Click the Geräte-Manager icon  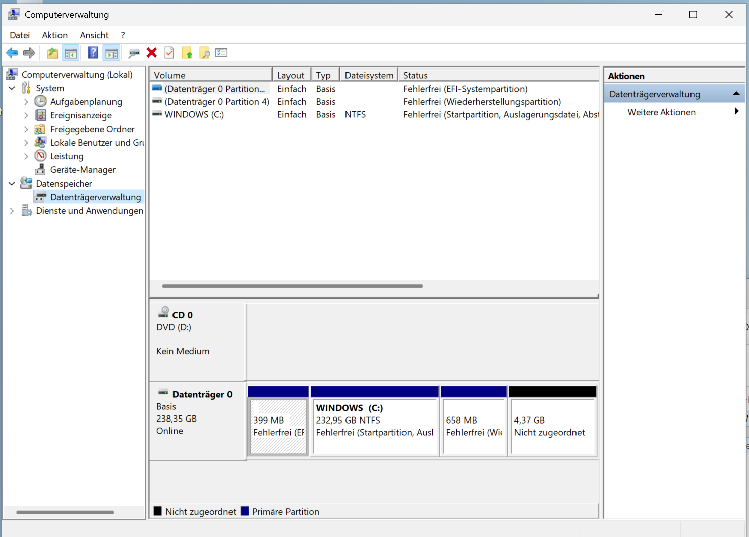(x=40, y=169)
